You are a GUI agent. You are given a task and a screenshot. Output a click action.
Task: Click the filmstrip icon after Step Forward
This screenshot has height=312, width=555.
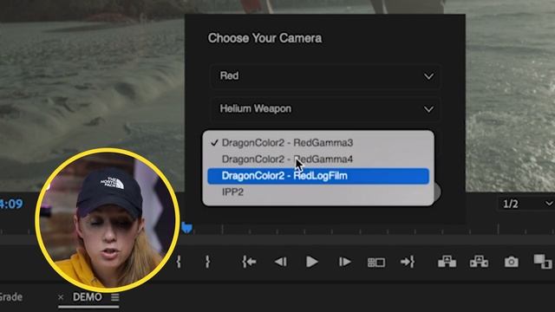point(375,263)
